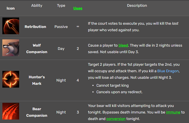
Task: Click the Type column header
Action: point(61,5)
